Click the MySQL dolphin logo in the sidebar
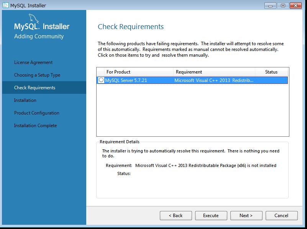Viewport: 307px width, 229px height. 34,19
